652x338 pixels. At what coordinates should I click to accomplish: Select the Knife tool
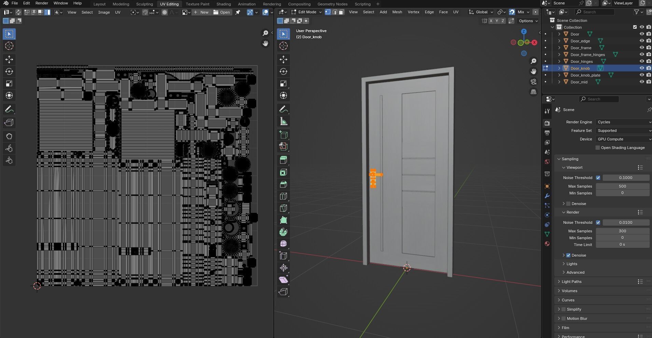(x=283, y=208)
